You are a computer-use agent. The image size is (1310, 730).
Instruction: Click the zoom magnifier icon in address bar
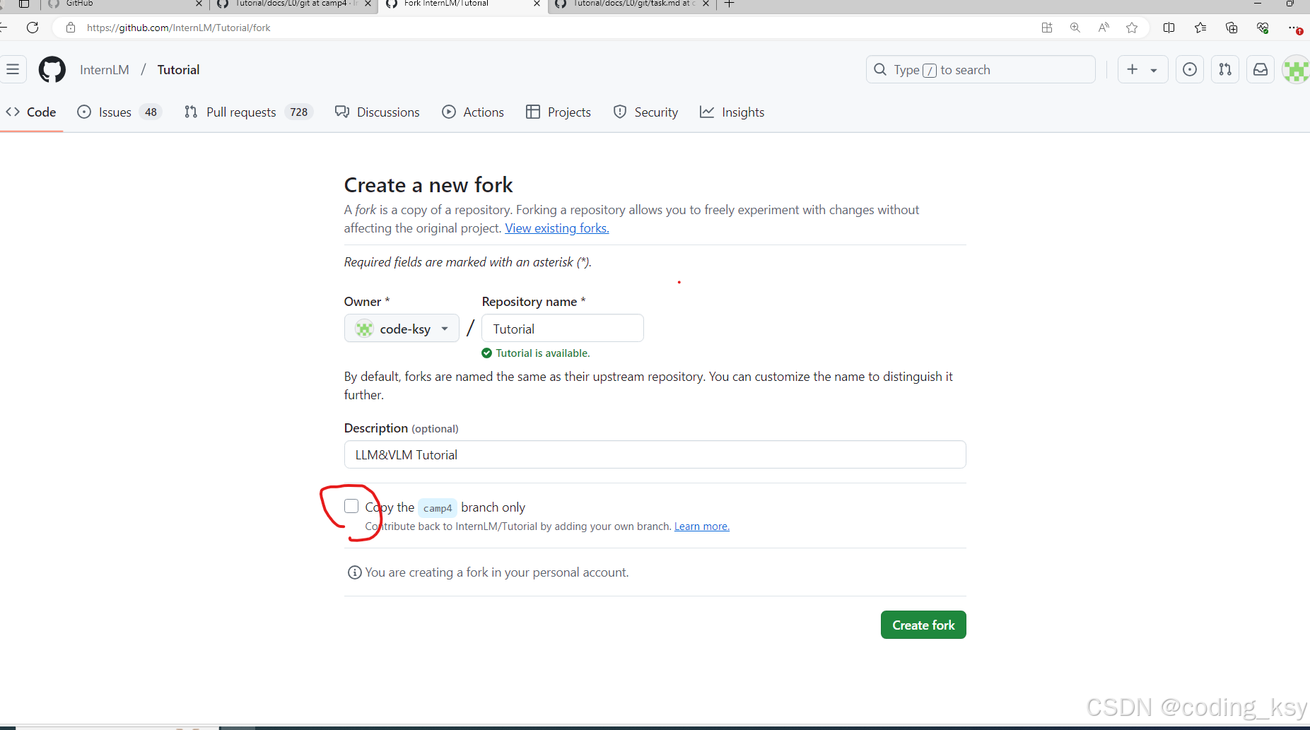click(1075, 28)
